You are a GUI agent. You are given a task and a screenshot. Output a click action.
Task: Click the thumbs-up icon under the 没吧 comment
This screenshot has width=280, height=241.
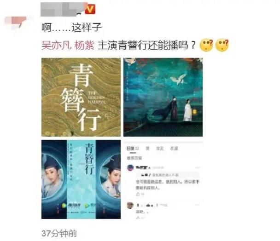click(138, 217)
